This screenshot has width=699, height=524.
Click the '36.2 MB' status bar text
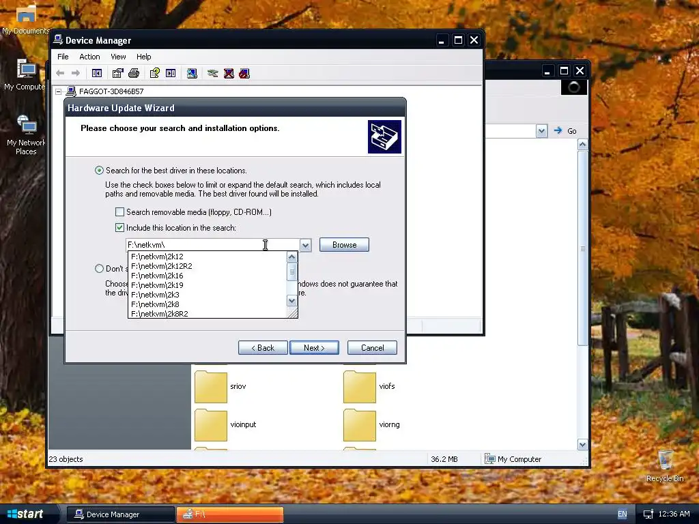click(x=444, y=459)
